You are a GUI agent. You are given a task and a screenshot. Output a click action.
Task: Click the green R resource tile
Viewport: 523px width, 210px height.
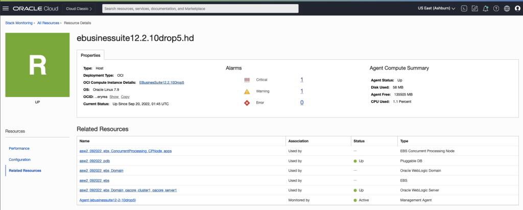pyautogui.click(x=37, y=65)
